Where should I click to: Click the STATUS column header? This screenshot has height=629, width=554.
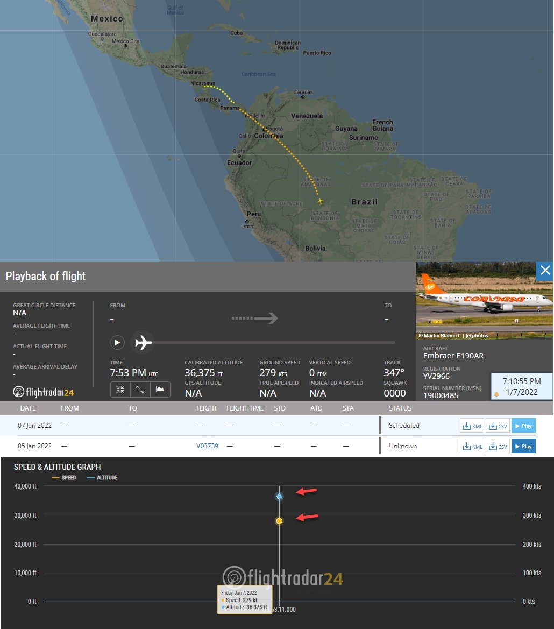(x=400, y=408)
